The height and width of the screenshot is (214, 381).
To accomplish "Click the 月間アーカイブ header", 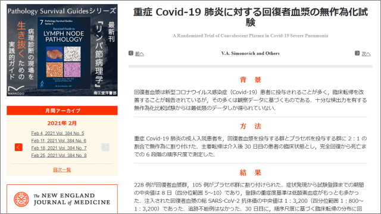I will coord(62,111).
